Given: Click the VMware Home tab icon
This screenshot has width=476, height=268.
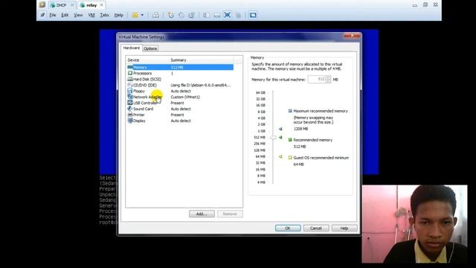Looking at the screenshot, I should [42, 5].
